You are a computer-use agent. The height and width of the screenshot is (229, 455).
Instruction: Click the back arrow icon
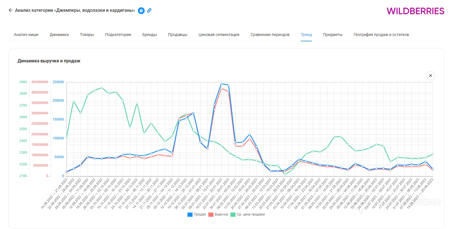[11, 10]
